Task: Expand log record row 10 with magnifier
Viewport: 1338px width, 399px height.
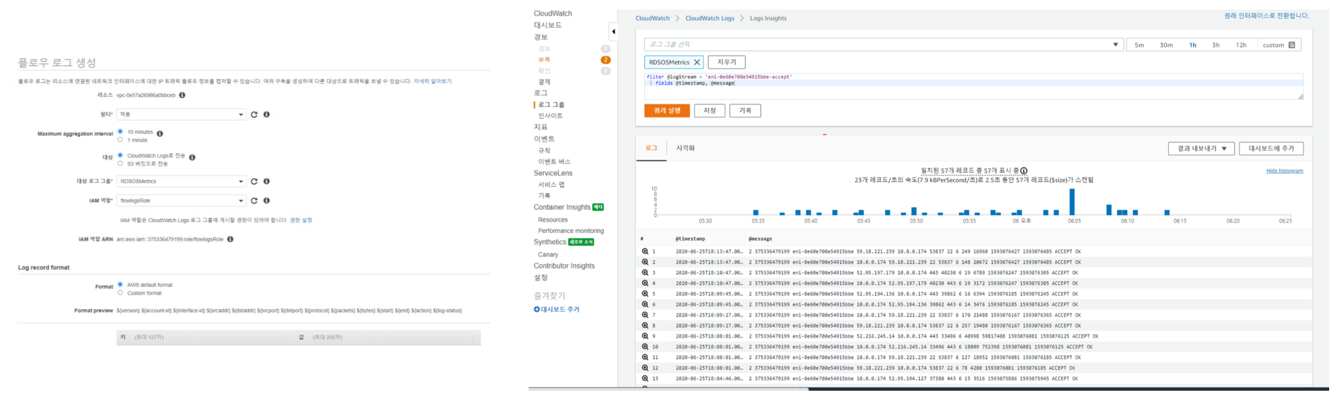Action: click(645, 347)
